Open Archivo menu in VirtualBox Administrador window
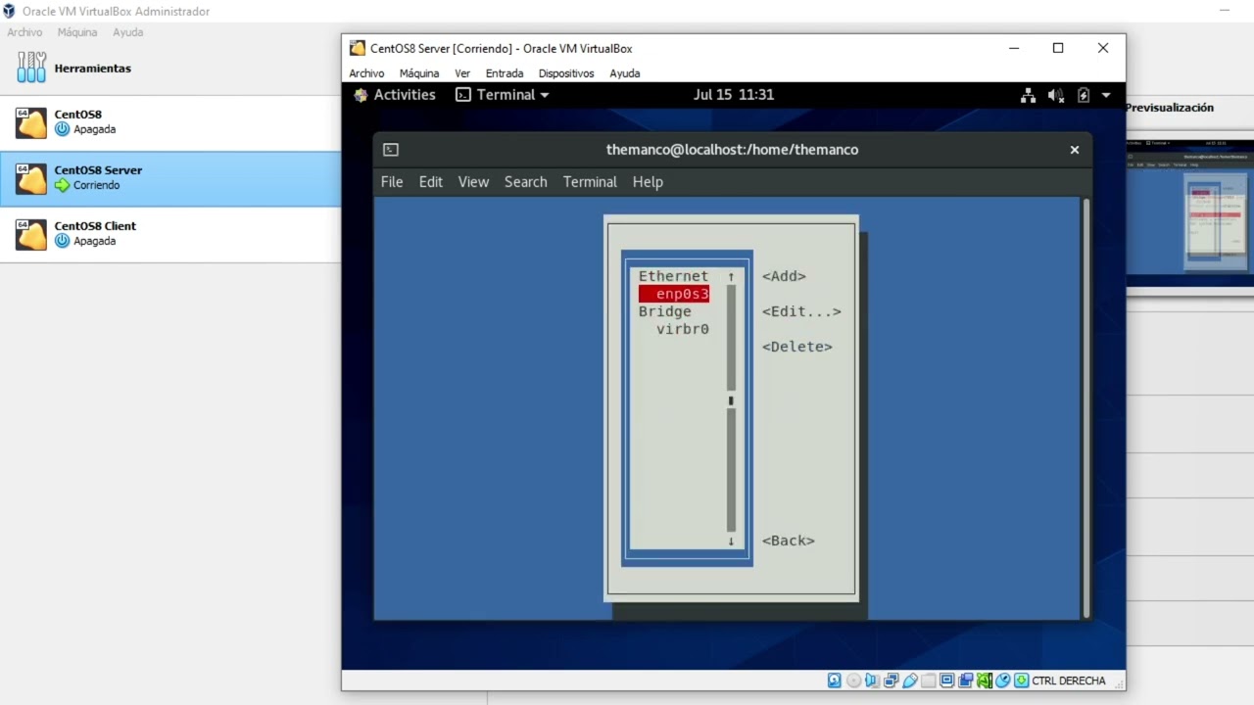Image resolution: width=1254 pixels, height=705 pixels. 24,32
